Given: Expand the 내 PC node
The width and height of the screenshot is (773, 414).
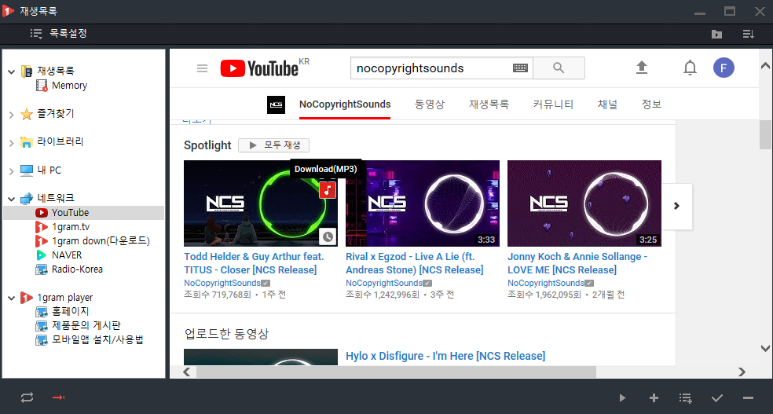Looking at the screenshot, I should point(11,171).
